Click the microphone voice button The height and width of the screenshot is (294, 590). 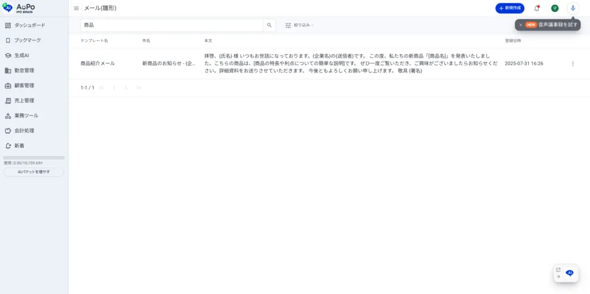(x=573, y=8)
